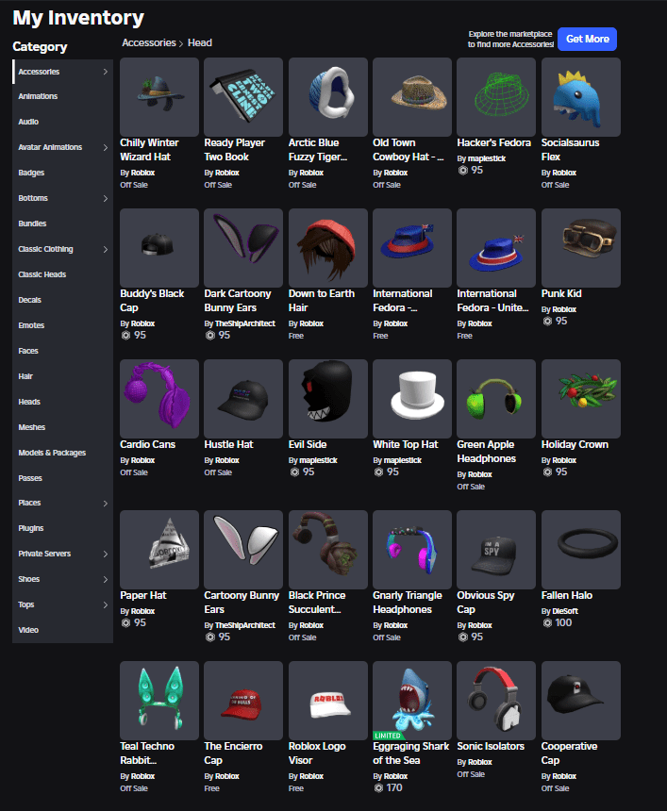
Task: Select the Classic Heads category
Action: pyautogui.click(x=62, y=274)
